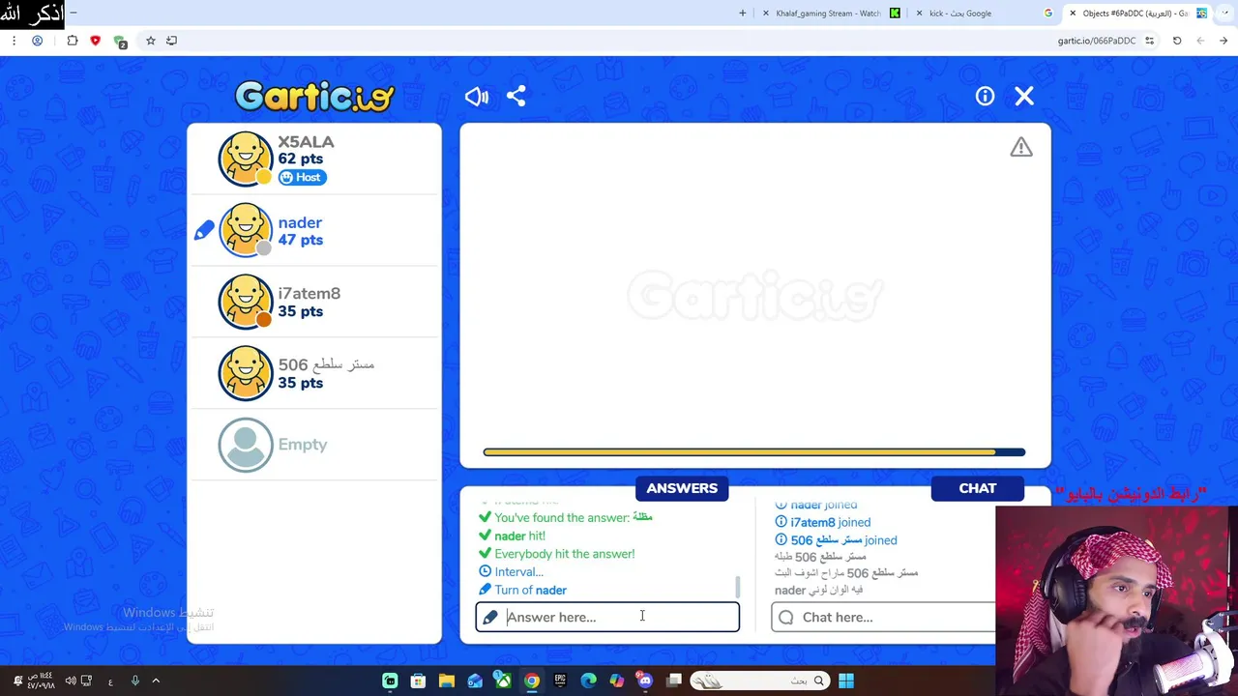The image size is (1238, 696).
Task: Switch to Khalaf_gaming Stream browser tab
Action: (828, 14)
